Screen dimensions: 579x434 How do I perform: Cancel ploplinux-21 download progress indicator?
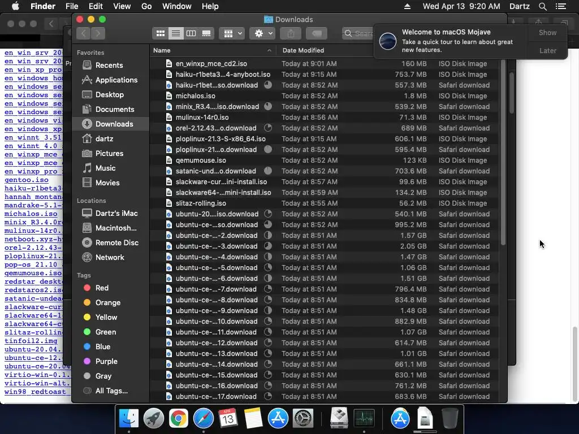tap(268, 149)
